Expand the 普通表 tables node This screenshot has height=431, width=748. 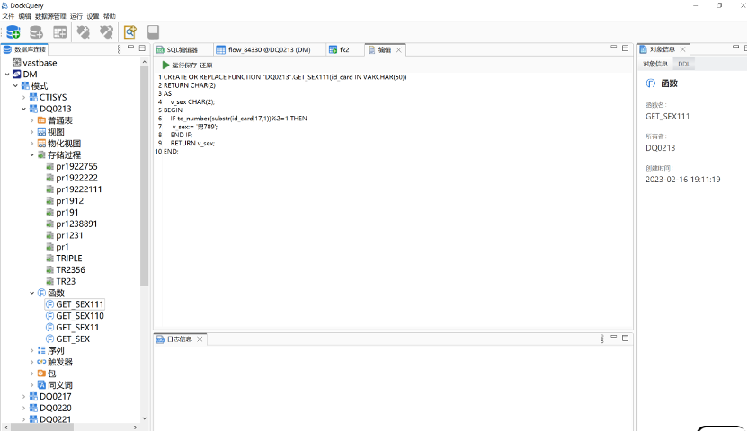tap(32, 120)
